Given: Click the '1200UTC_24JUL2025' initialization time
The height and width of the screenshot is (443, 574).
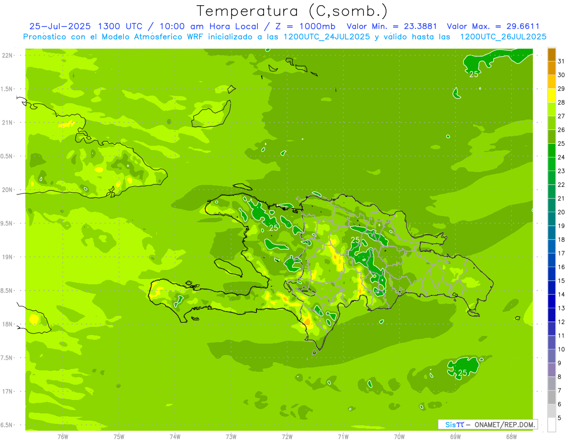Looking at the screenshot, I should coord(327,37).
